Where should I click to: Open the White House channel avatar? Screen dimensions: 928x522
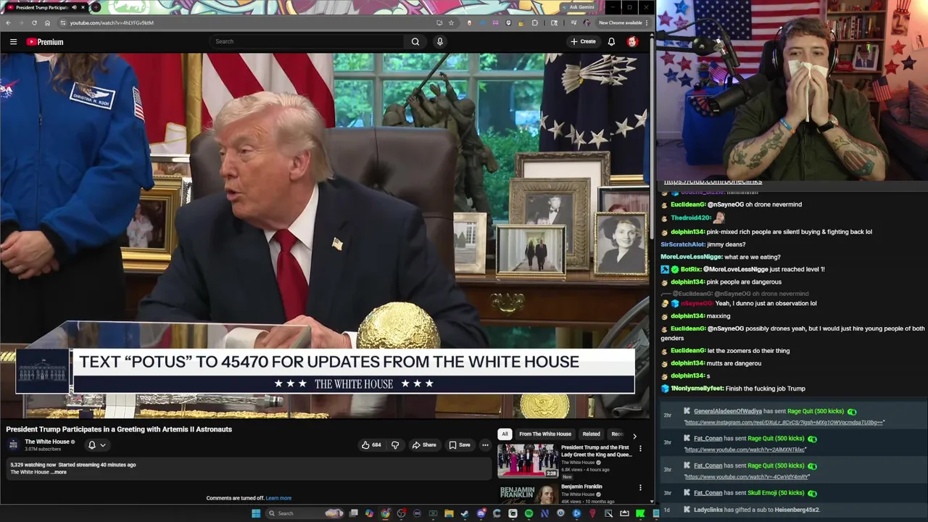click(13, 444)
